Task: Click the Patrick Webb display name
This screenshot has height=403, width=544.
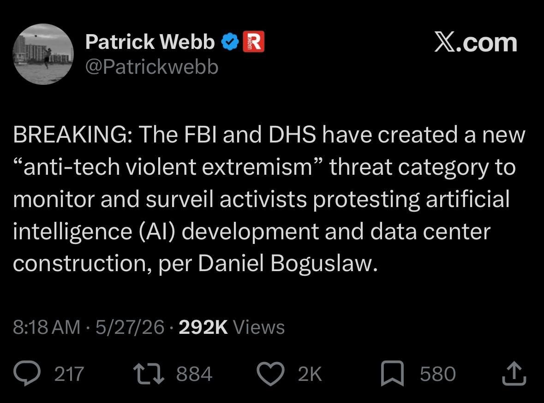Action: [150, 41]
